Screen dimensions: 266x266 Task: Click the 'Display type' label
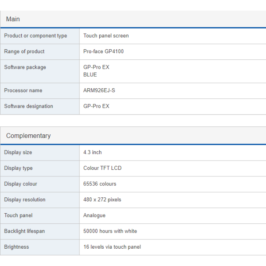(x=18, y=168)
